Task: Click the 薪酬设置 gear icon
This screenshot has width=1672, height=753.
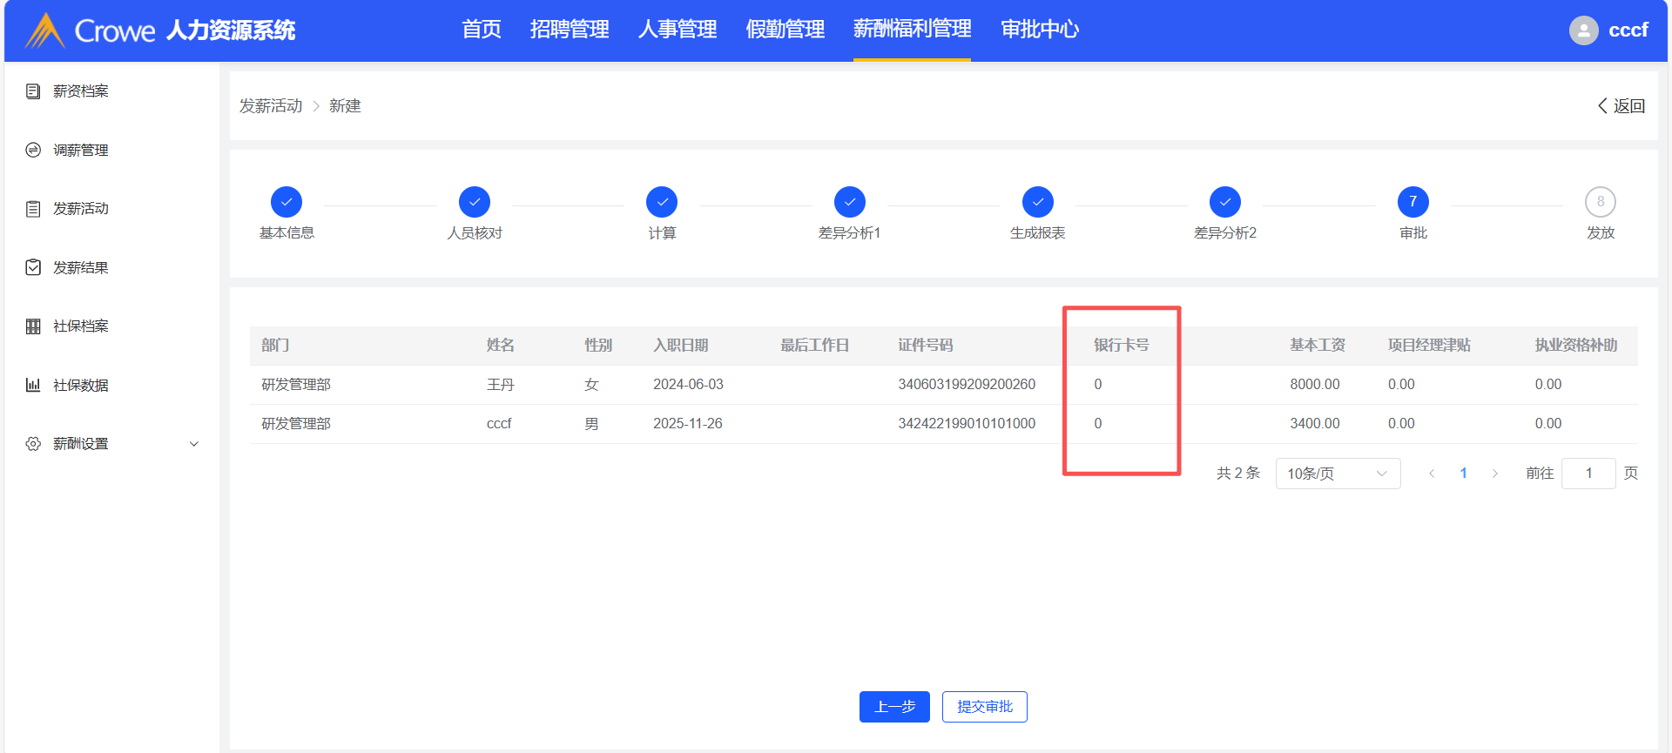Action: tap(33, 444)
